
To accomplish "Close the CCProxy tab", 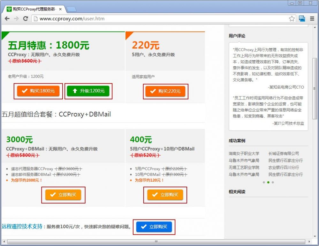I will tap(60, 9).
